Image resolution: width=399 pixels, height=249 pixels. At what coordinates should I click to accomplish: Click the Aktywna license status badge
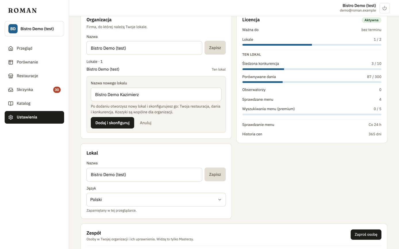(371, 20)
